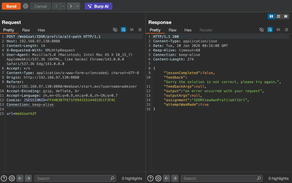
Task: Click the Origin request header line
Action: (x=43, y=77)
